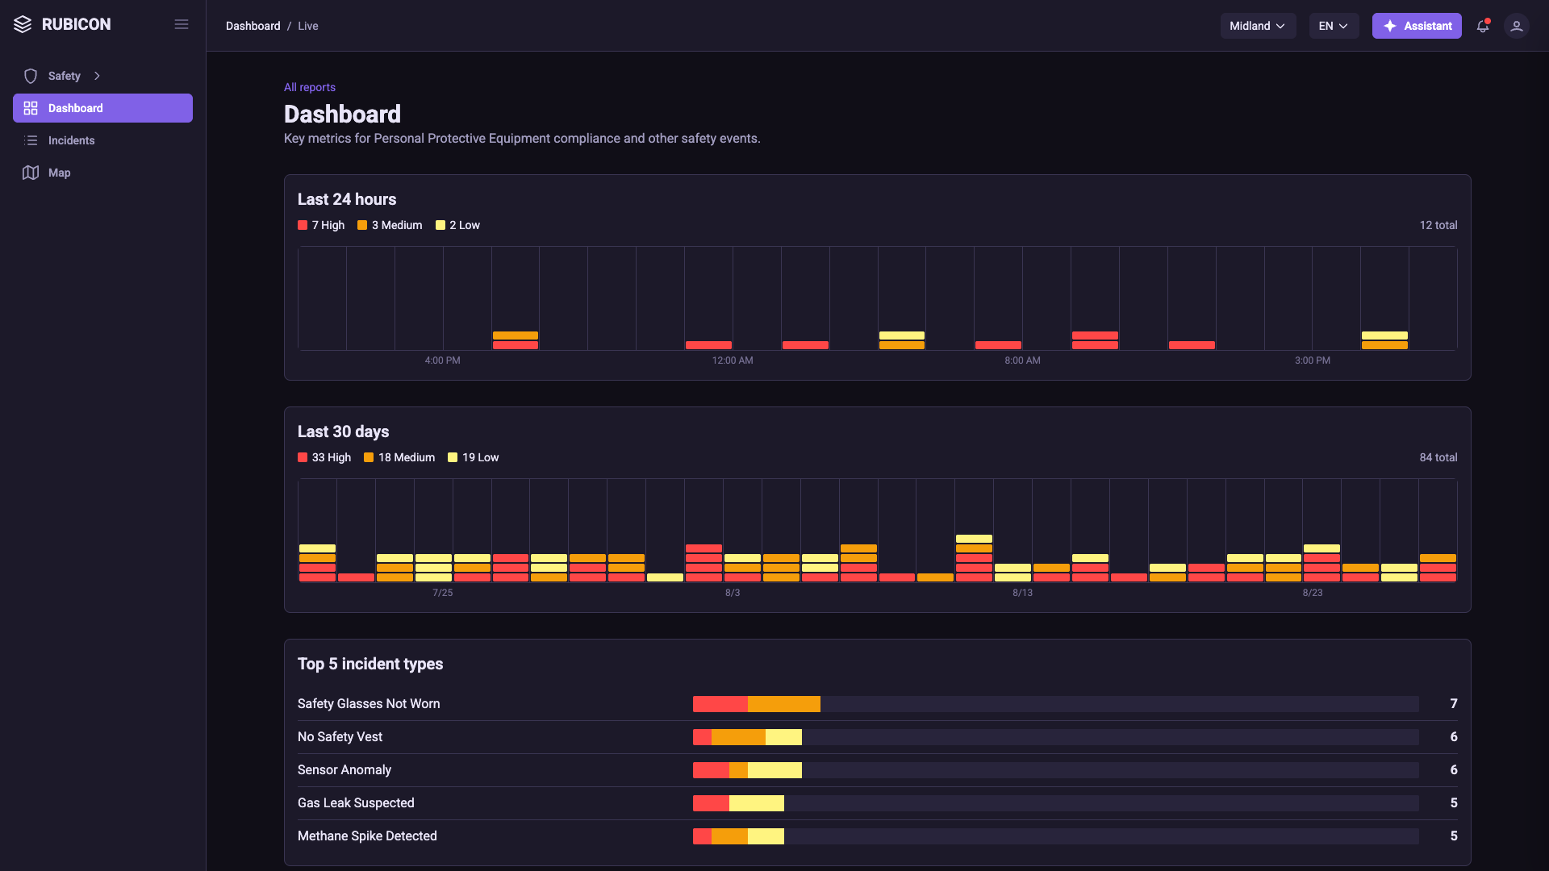The image size is (1549, 871).
Task: Select the Dashboard sidebar item
Action: coord(102,108)
